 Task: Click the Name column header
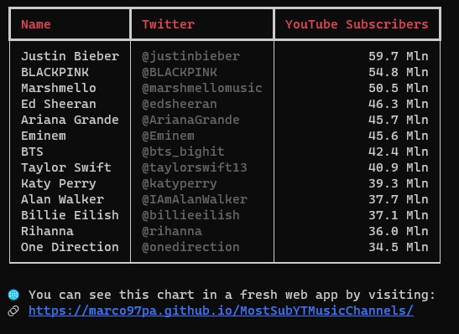point(36,24)
